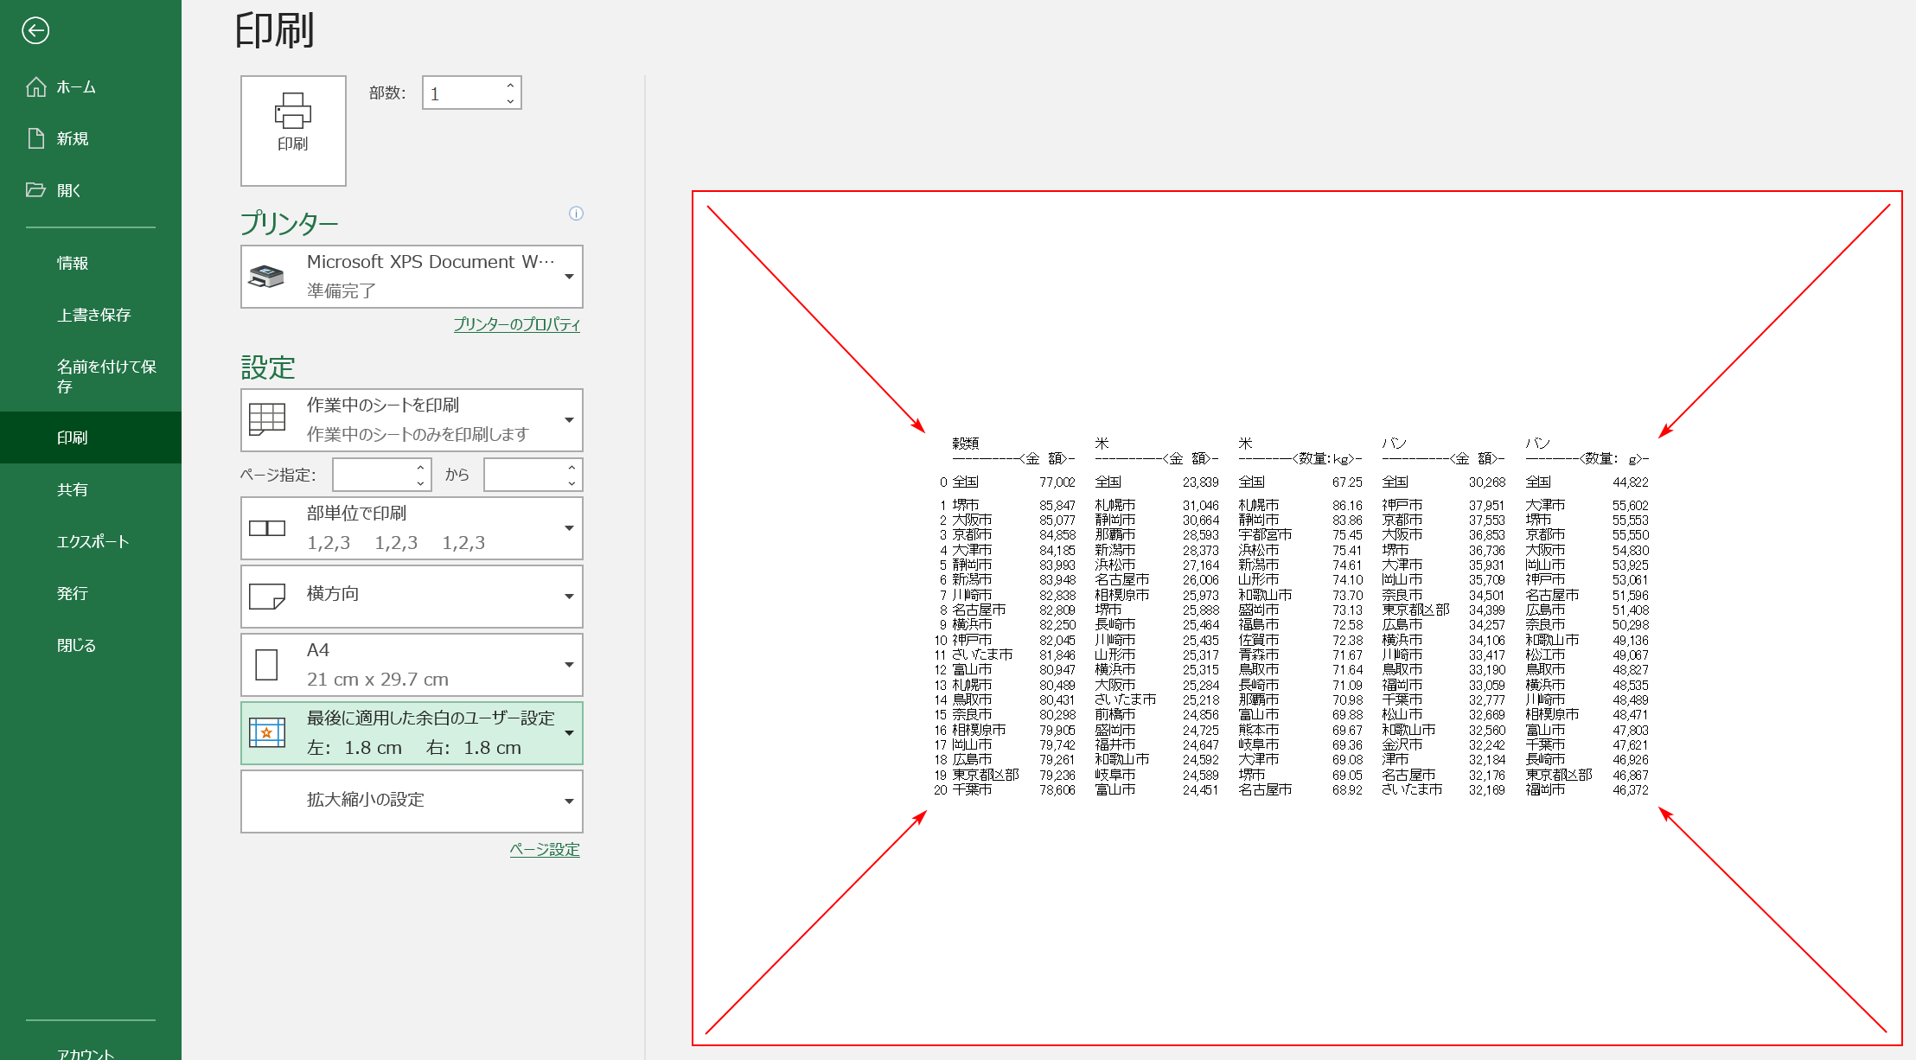Image resolution: width=1916 pixels, height=1060 pixels.
Task: Click the landscape orientation page icon
Action: click(267, 597)
